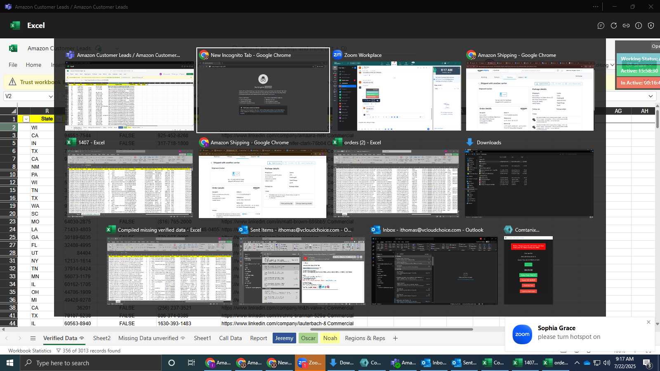Open Downloads folder taskbar button

341,363
